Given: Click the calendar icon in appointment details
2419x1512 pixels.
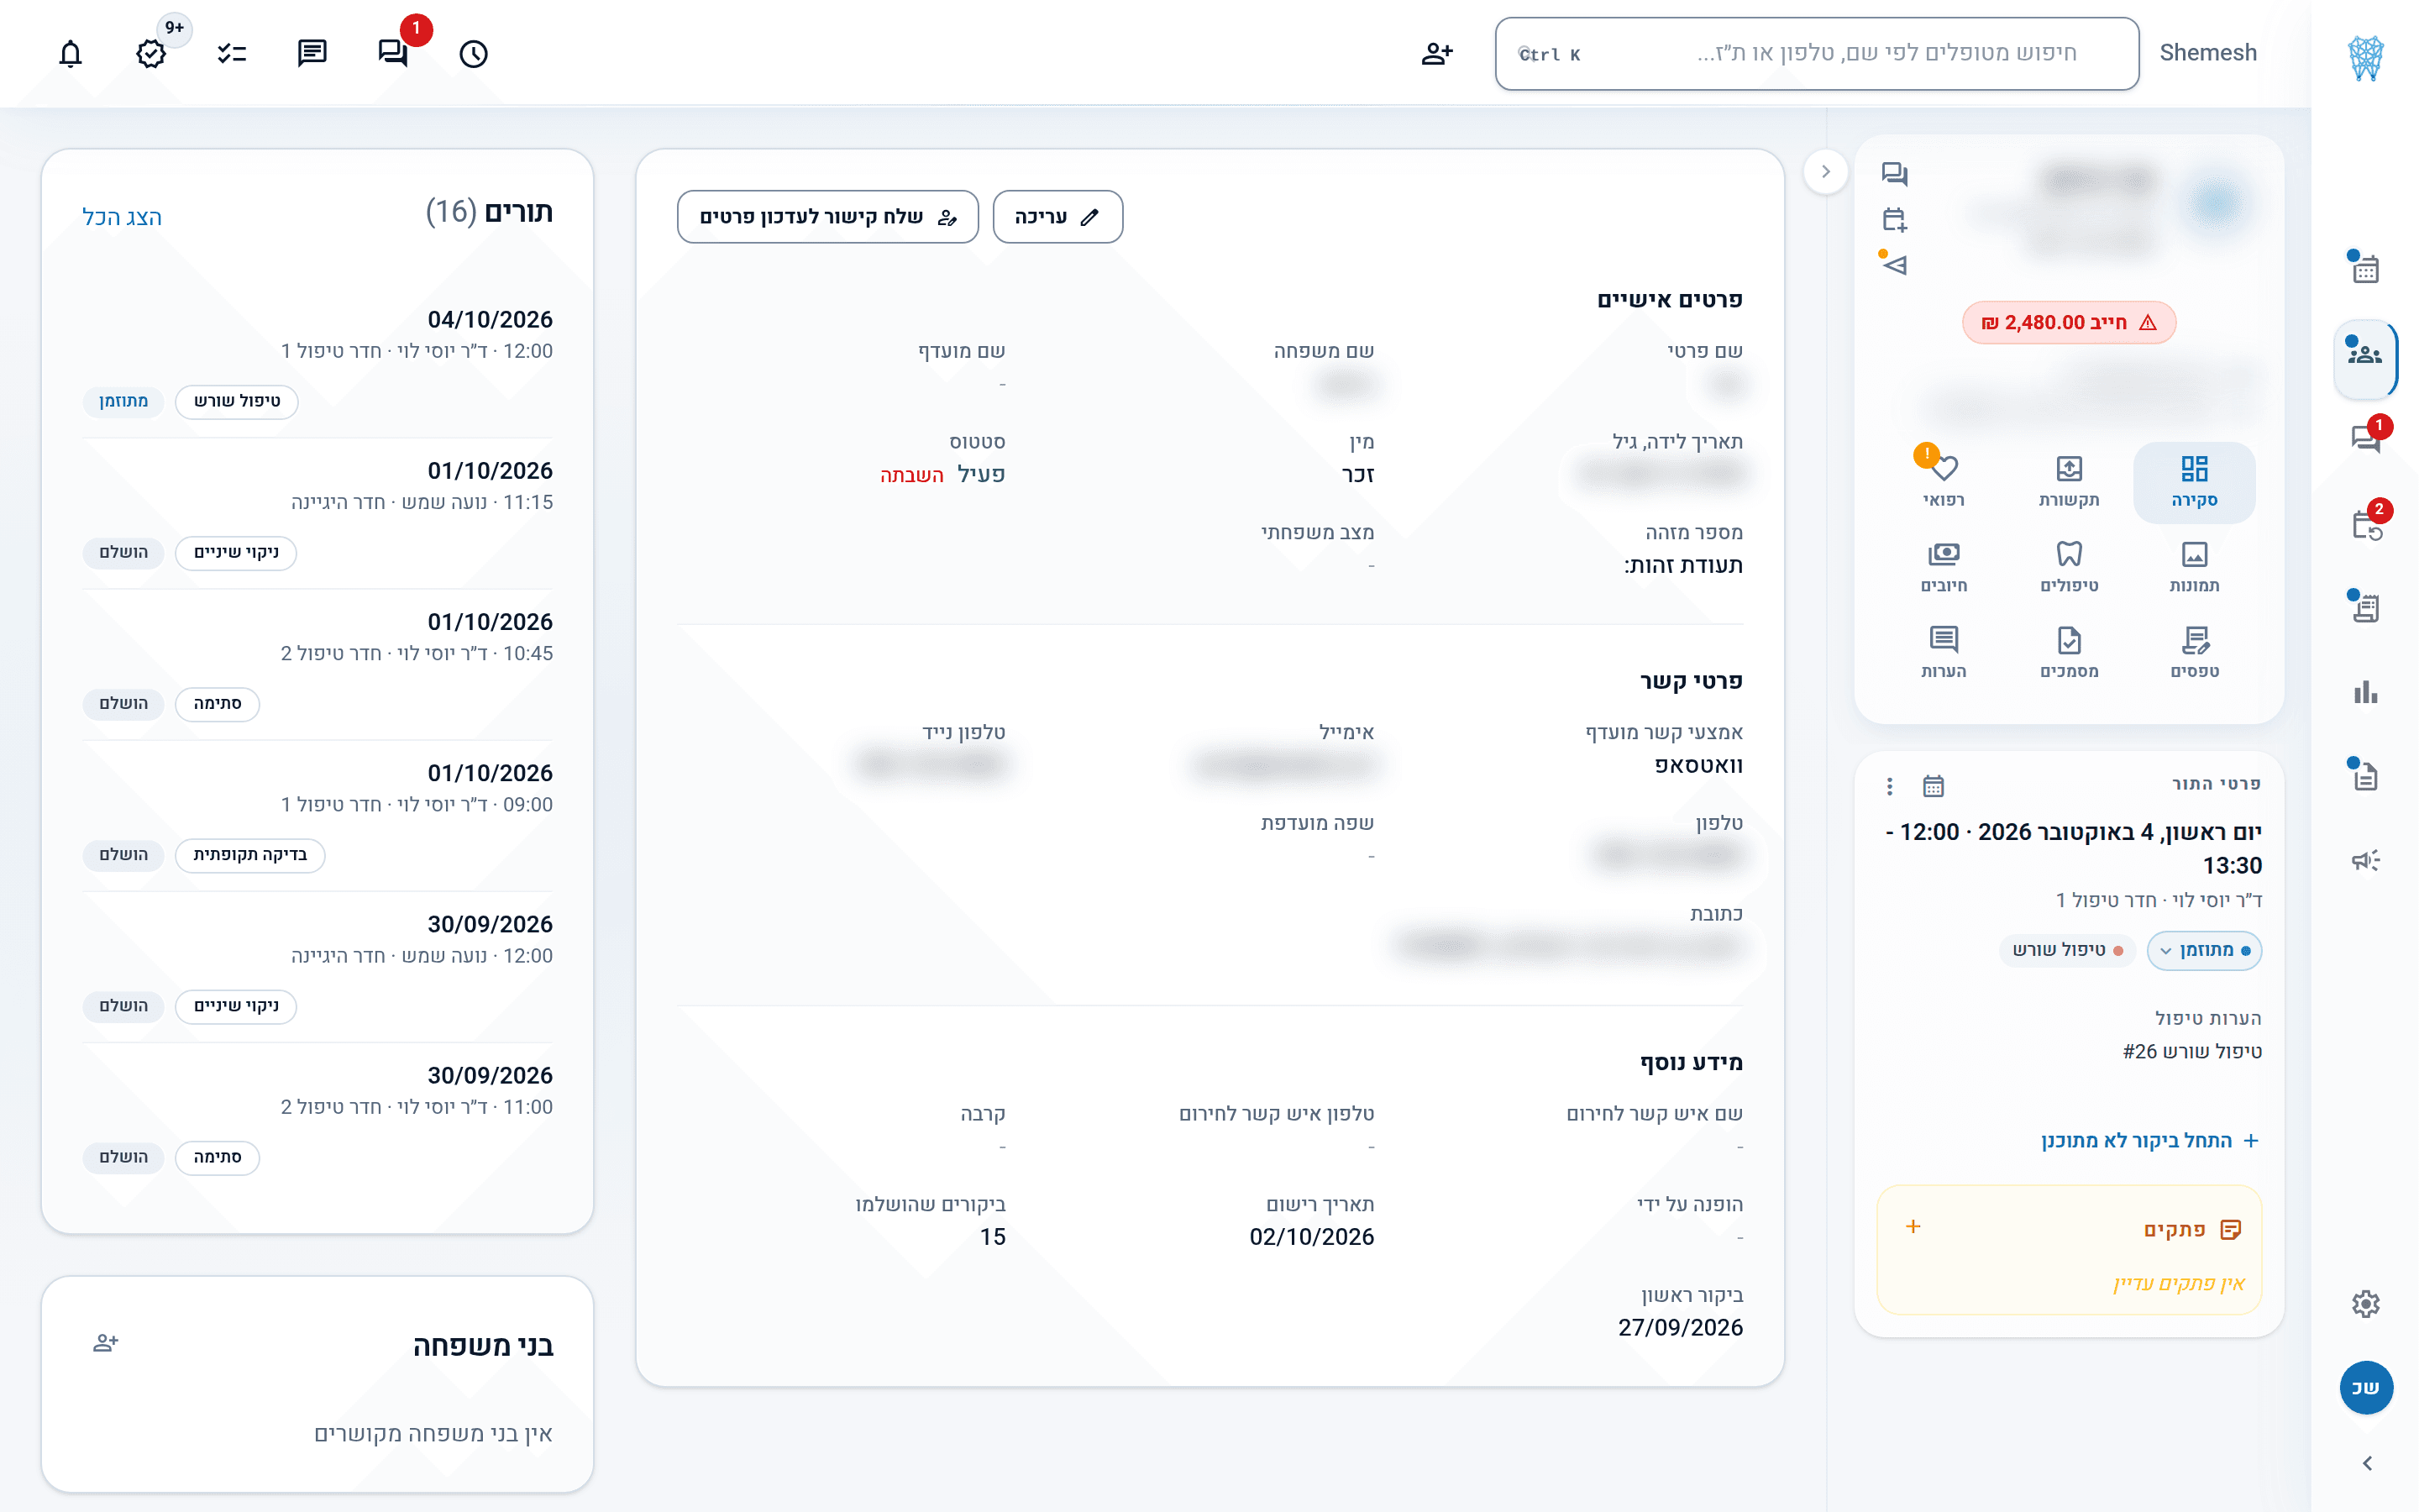Looking at the screenshot, I should point(1934,786).
